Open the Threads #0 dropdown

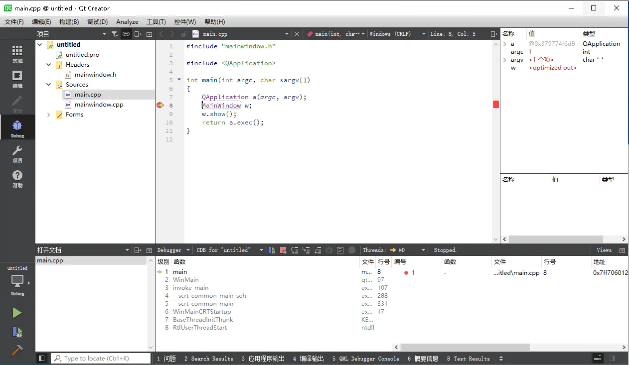tap(408, 250)
